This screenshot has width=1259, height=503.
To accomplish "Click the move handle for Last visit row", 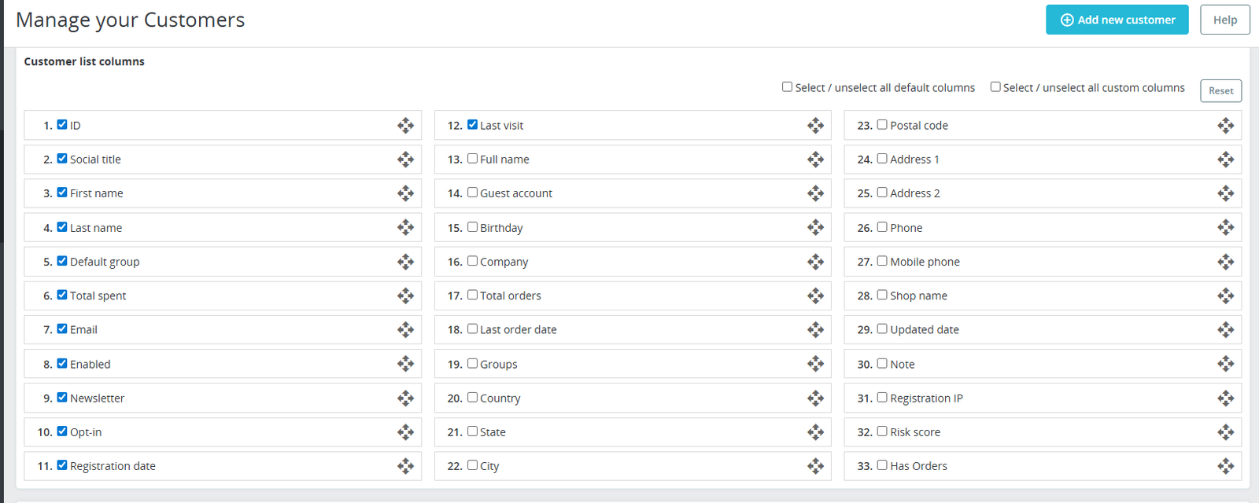I will [815, 125].
